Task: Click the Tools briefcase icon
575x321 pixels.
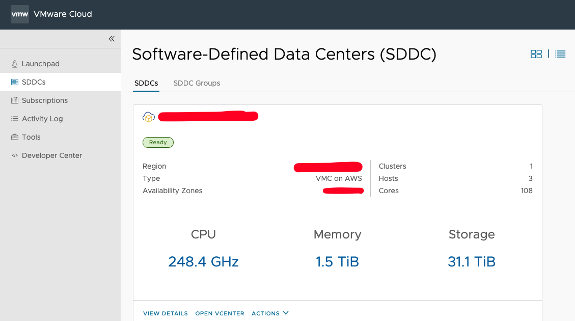Action: click(x=15, y=137)
